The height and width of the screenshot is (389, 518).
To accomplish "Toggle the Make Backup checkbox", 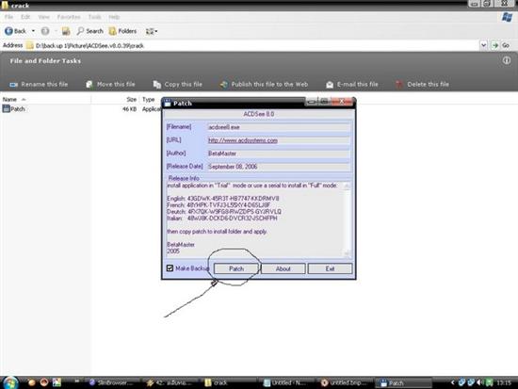I will (170, 268).
